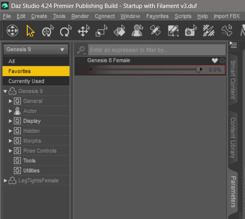Screen dimensions: 245x219
Task: Select the Rotate tool
Action: (66, 31)
